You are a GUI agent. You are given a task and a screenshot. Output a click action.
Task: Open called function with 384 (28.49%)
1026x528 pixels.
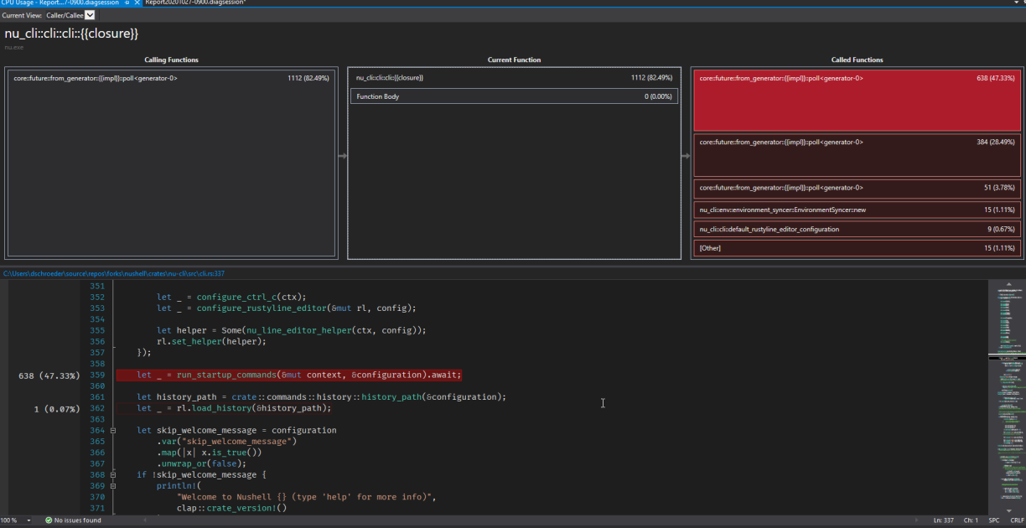857,155
